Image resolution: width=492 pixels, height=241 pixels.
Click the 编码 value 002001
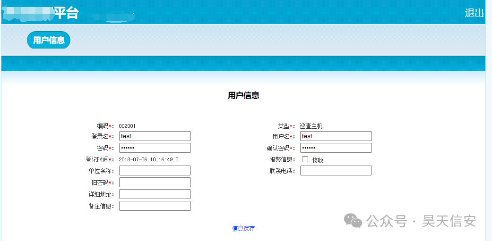127,126
